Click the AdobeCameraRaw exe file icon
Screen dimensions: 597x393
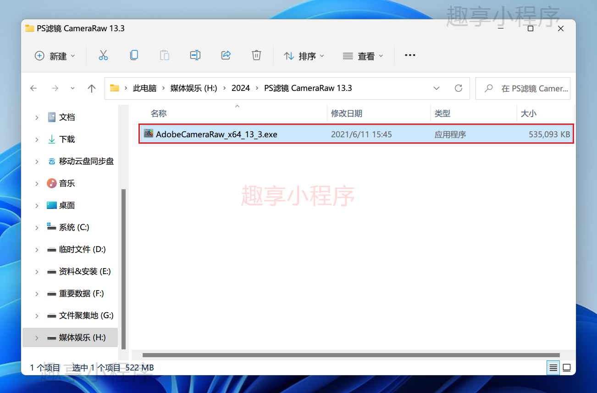pyautogui.click(x=148, y=134)
